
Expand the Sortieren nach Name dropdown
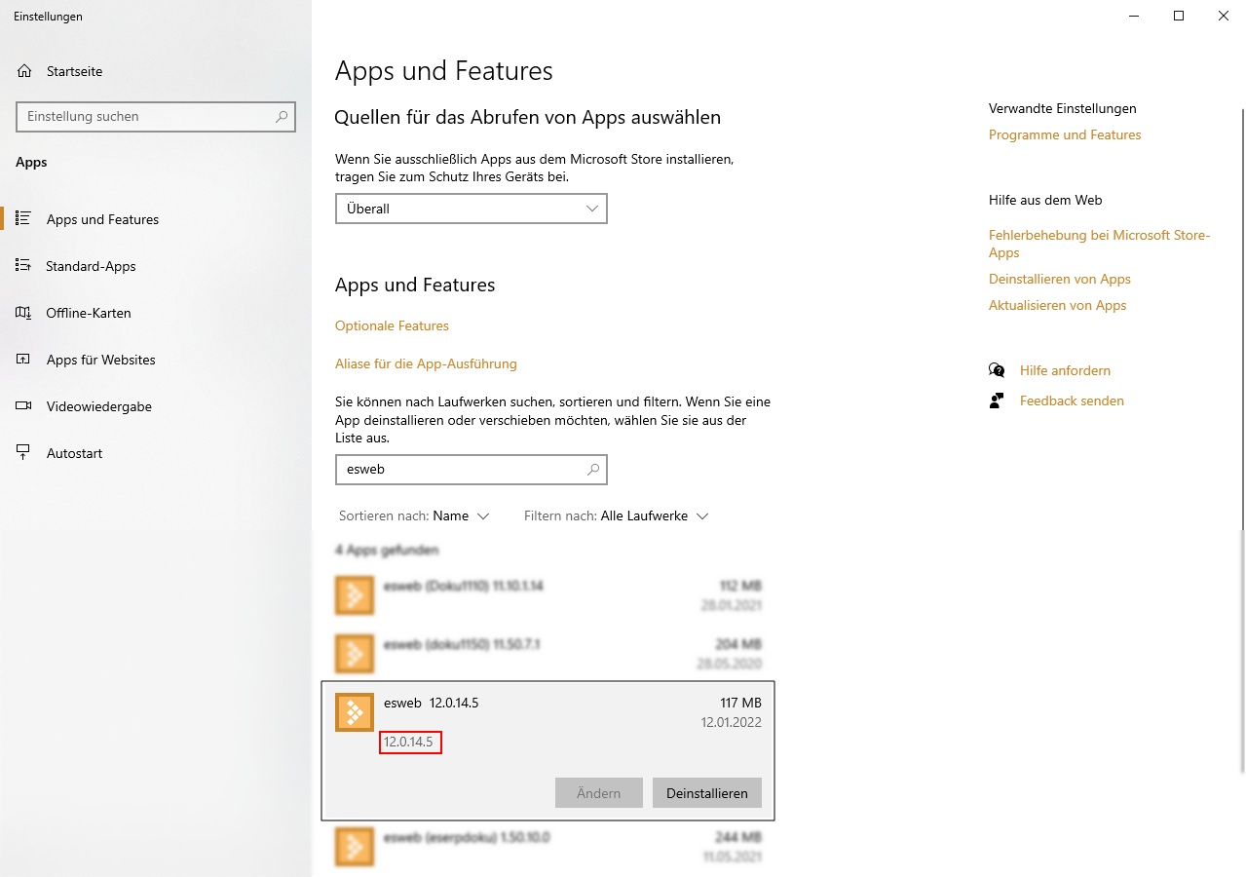[414, 515]
